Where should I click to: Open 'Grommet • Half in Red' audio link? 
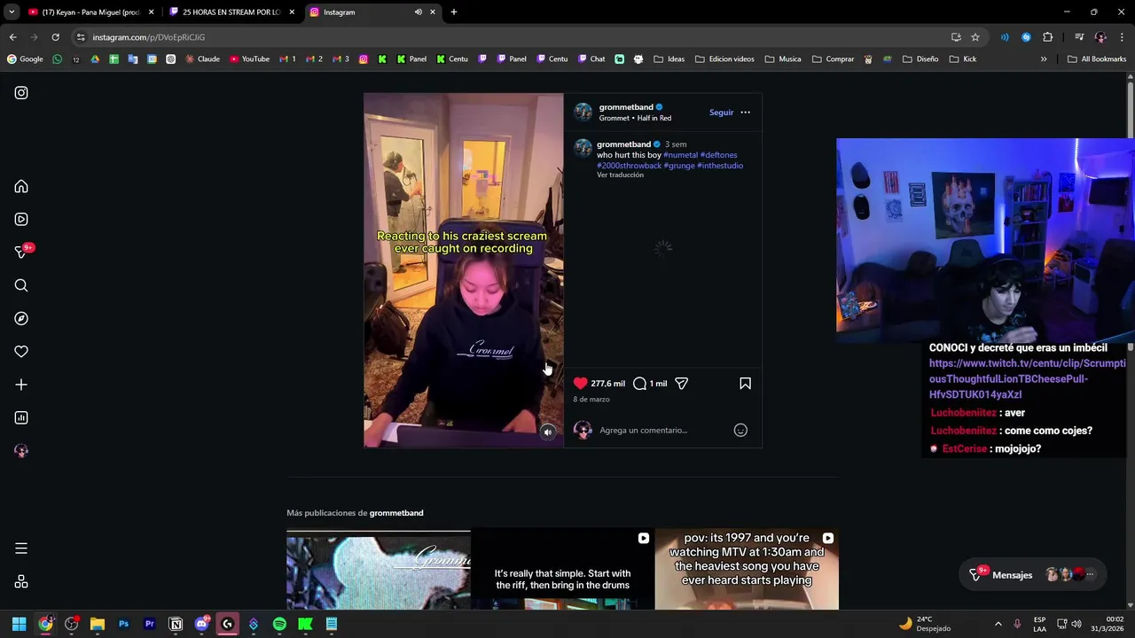635,118
